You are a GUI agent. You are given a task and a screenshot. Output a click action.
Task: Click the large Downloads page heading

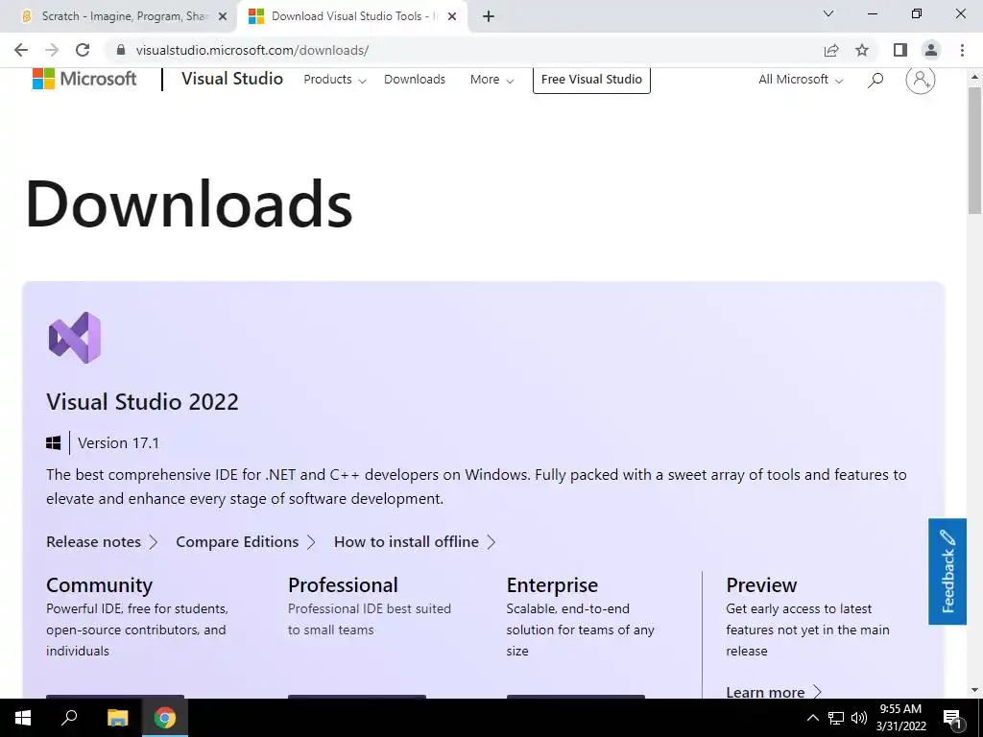(189, 203)
